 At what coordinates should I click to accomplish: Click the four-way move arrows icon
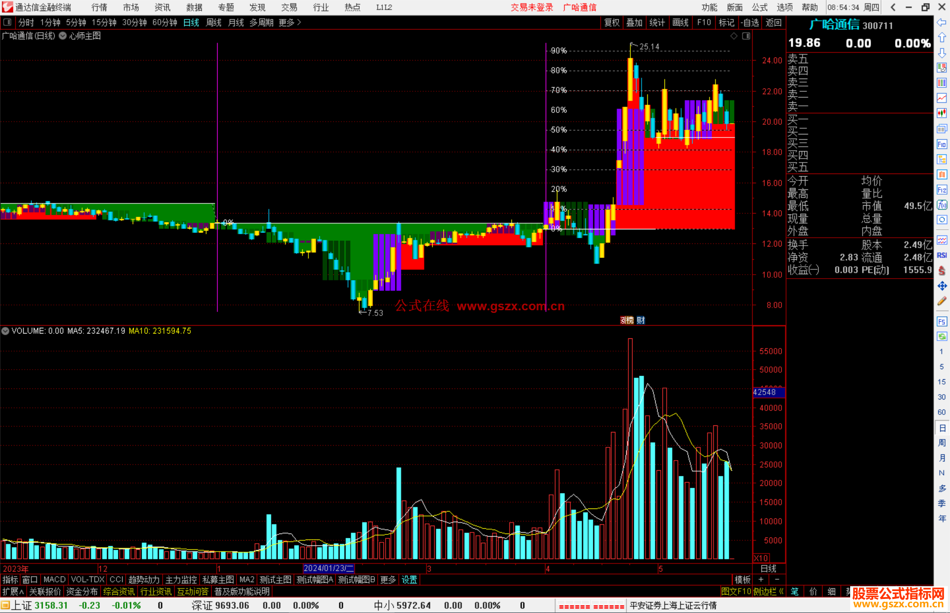pyautogui.click(x=942, y=286)
